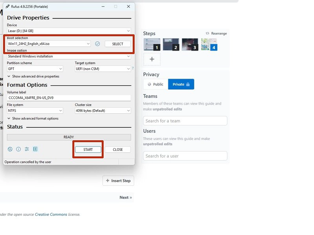Click the Rearrange steps icon

tap(208, 34)
